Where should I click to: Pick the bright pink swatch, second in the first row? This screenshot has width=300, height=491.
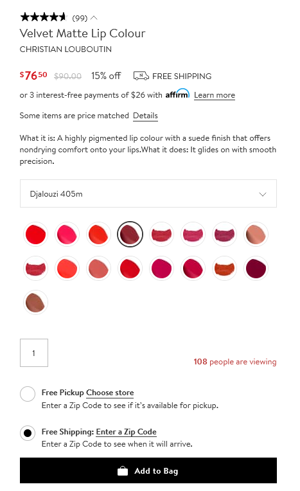[x=67, y=234]
